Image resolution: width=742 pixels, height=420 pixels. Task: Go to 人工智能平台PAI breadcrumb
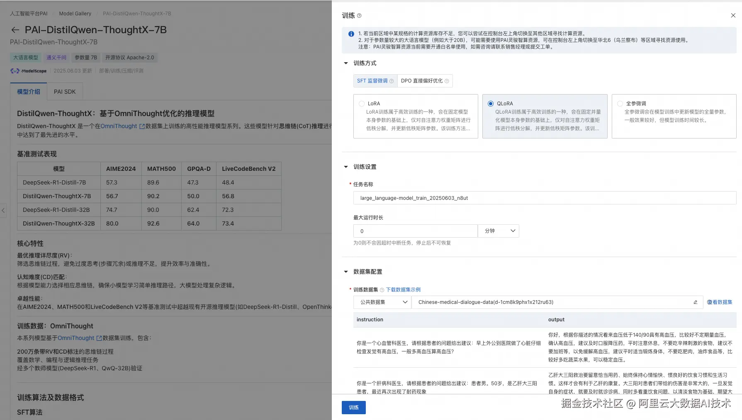coord(29,14)
